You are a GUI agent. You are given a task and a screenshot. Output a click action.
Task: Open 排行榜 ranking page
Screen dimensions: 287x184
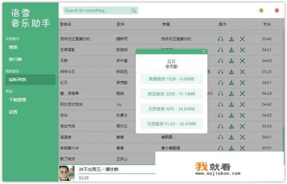15,59
